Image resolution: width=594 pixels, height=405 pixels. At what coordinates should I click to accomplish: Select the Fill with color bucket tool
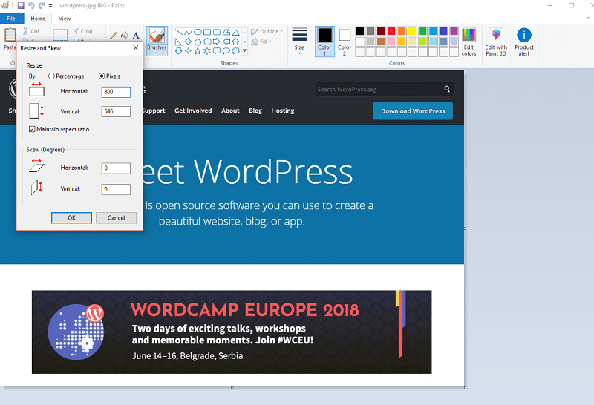click(125, 36)
